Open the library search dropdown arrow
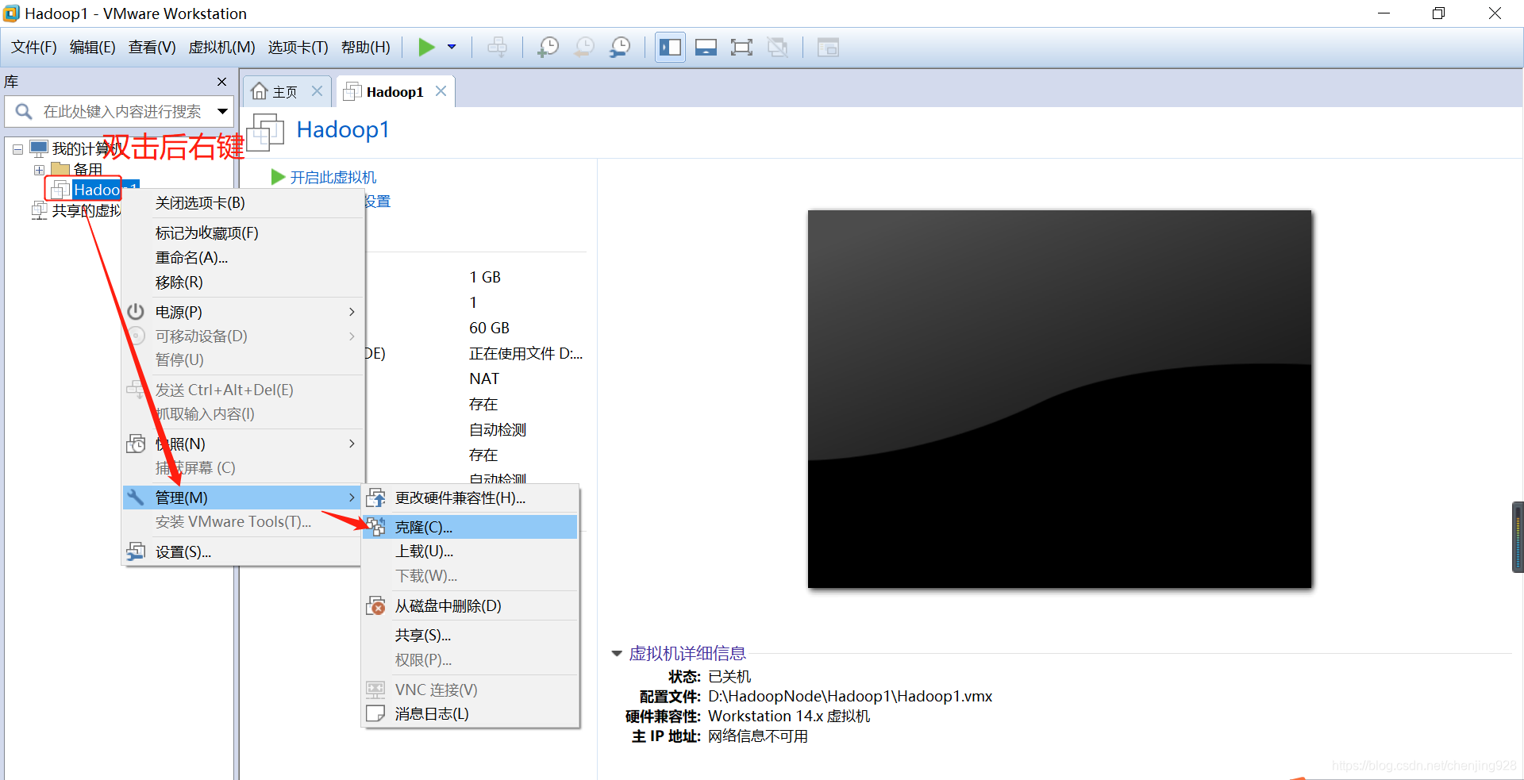This screenshot has height=780, width=1524. (x=223, y=112)
